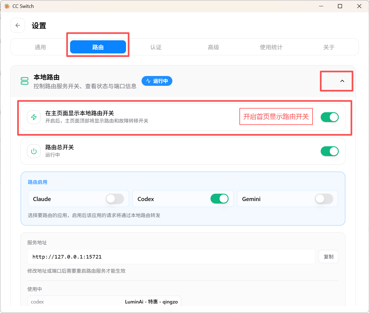Click the lightning bolt icon

34,117
